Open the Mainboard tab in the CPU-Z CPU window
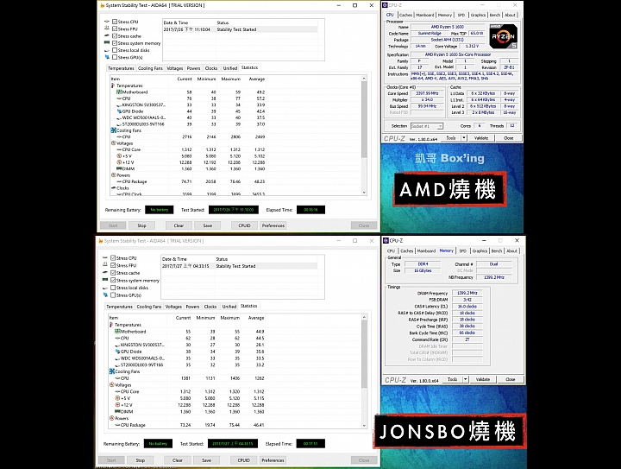 (425, 15)
